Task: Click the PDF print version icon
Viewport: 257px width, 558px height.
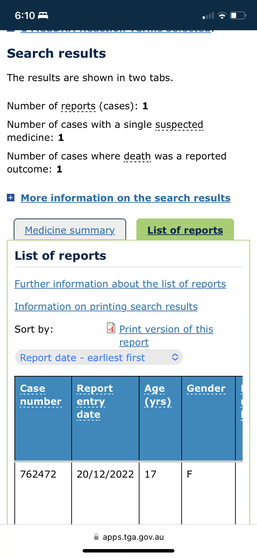Action: tap(111, 328)
